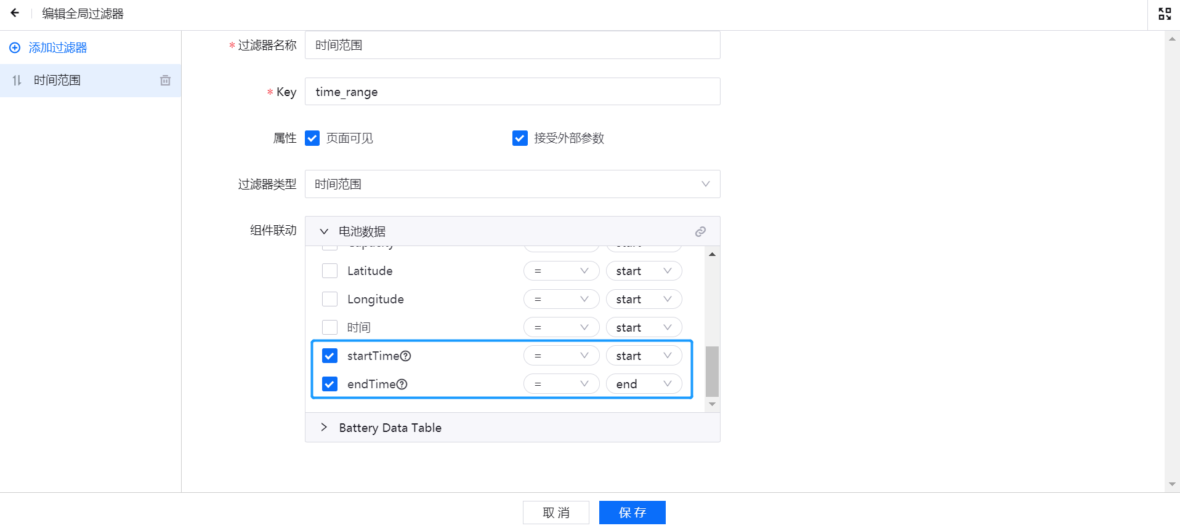The width and height of the screenshot is (1180, 531).
Task: Open the 过滤器类型 dropdown
Action: tap(512, 185)
